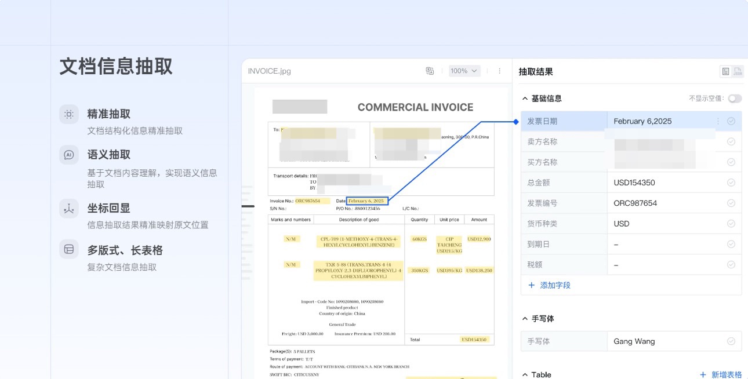This screenshot has height=379, width=748.
Task: Open the 100% zoom dropdown
Action: (x=464, y=71)
